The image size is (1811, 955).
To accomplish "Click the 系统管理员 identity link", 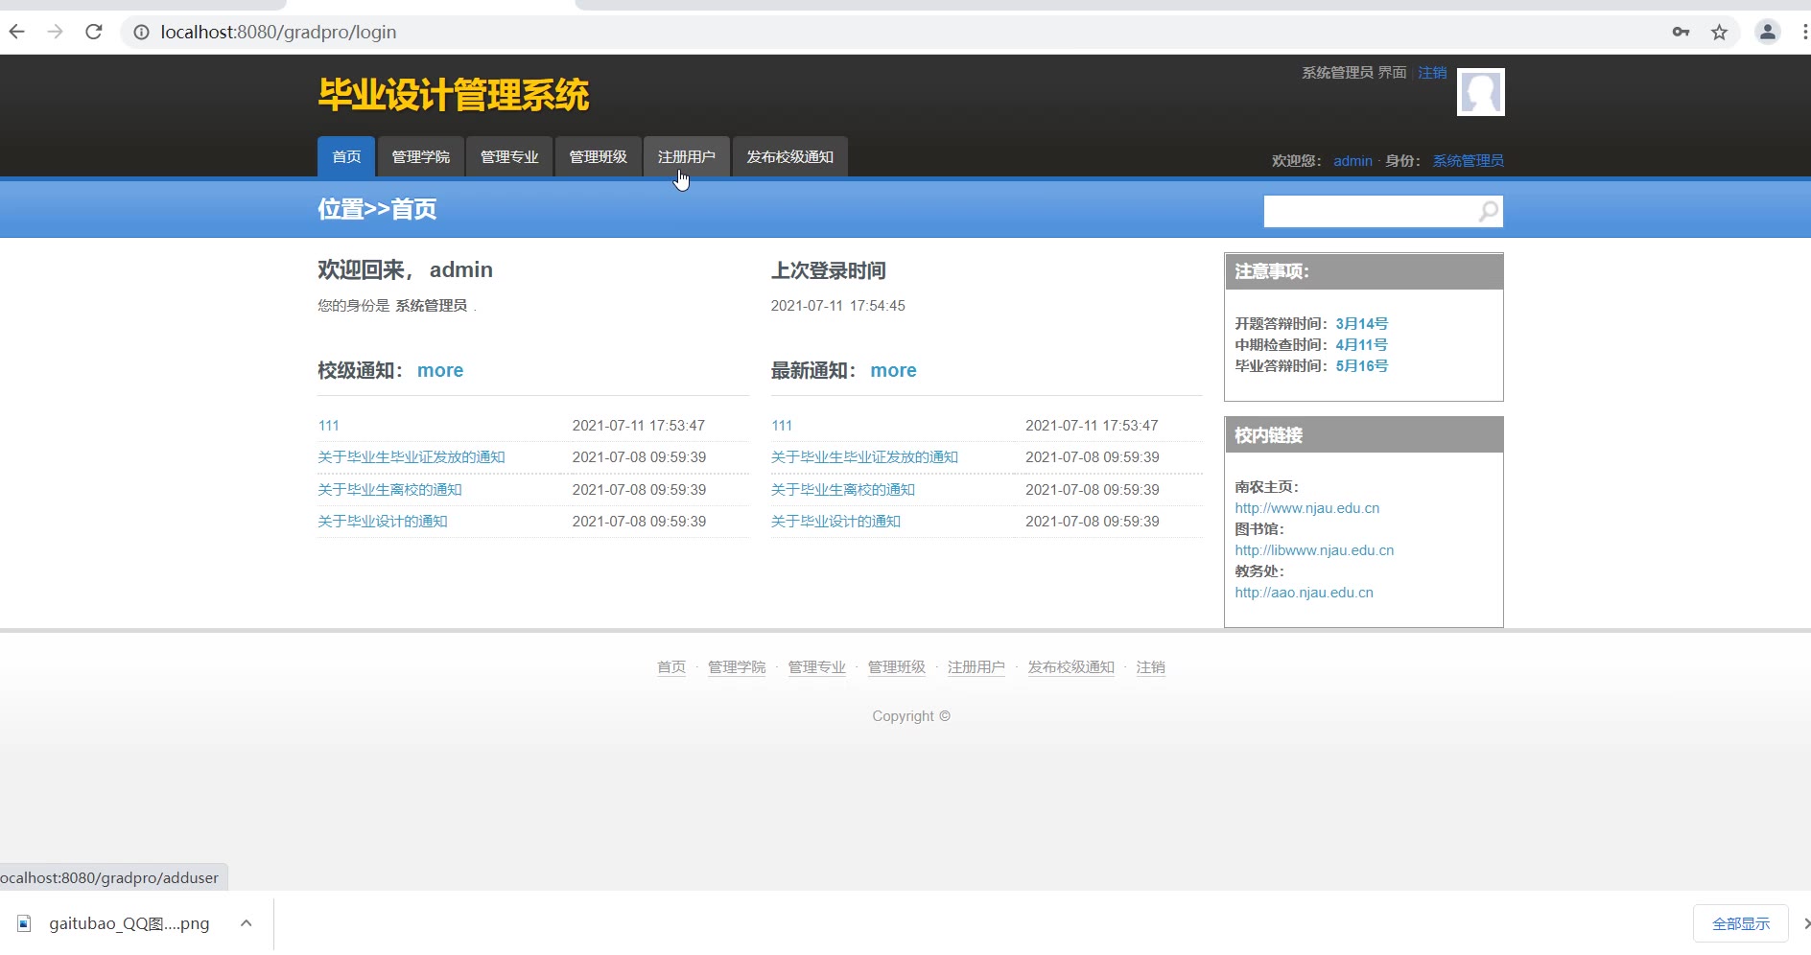I will 1469,161.
